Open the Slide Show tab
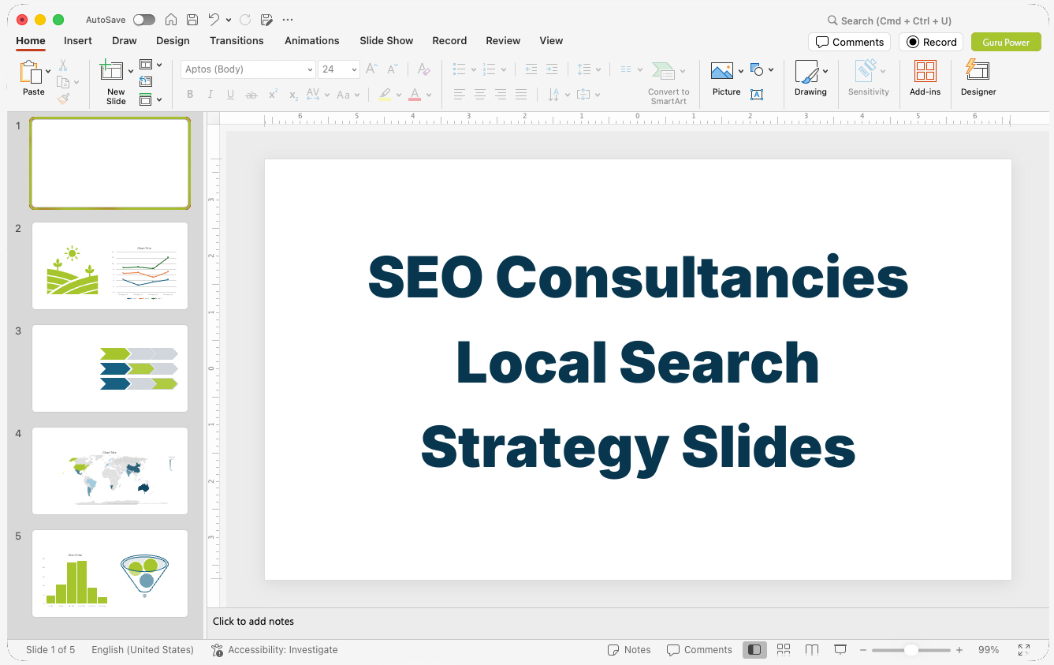This screenshot has height=665, width=1054. point(386,41)
